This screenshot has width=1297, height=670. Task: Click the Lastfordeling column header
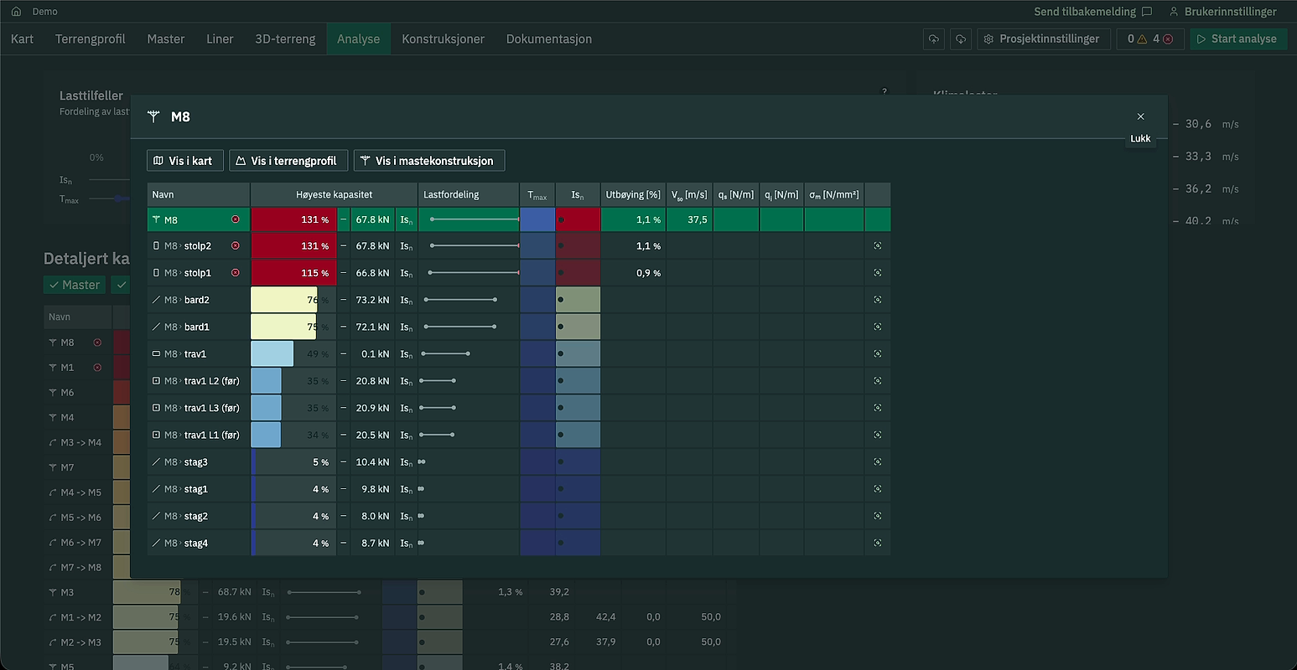(x=469, y=194)
